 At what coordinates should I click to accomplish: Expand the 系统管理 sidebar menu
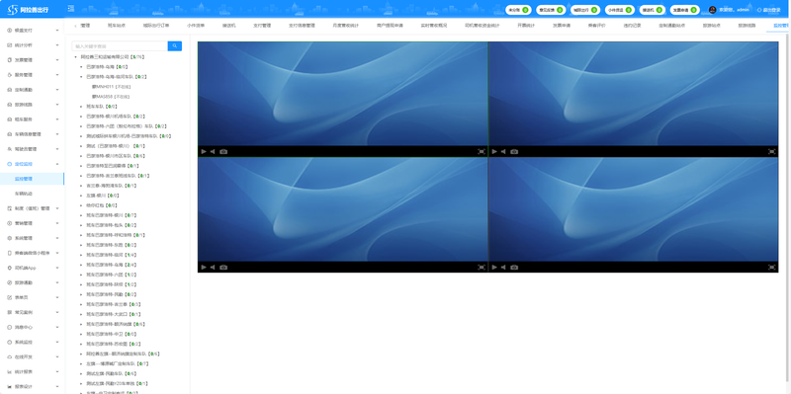33,238
